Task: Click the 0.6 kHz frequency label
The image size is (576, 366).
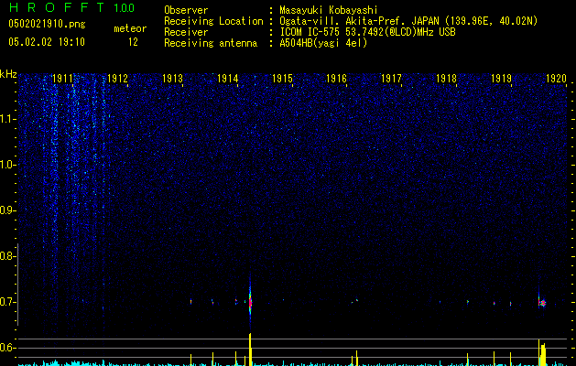Action: pyautogui.click(x=8, y=348)
